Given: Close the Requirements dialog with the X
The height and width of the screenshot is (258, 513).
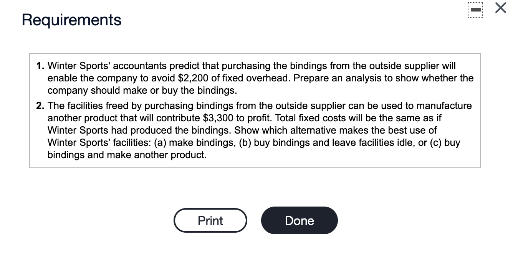Looking at the screenshot, I should click(x=500, y=8).
